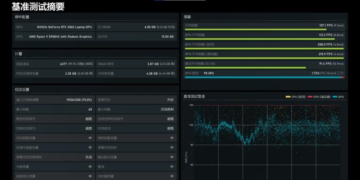Image resolution: width=360 pixels, height=180 pixels.
Task: Click the 开启 vertical sync value
Action: tap(171, 100)
